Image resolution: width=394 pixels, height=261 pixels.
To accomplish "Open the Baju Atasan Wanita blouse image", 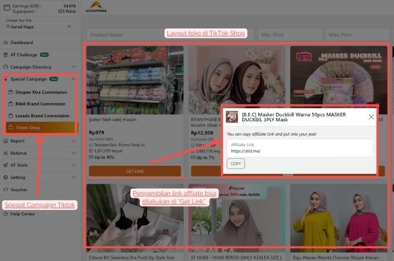I will pos(339,218).
